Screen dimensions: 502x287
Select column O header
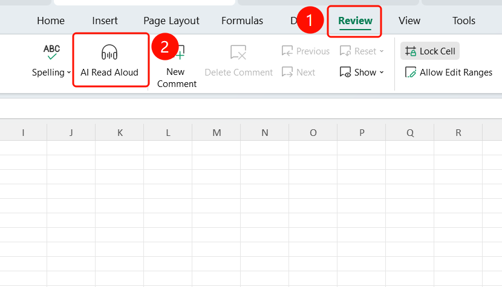(x=313, y=132)
